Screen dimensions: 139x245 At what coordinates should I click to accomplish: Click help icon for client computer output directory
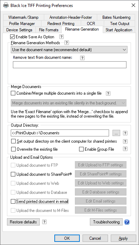pyautogui.click(x=125, y=141)
